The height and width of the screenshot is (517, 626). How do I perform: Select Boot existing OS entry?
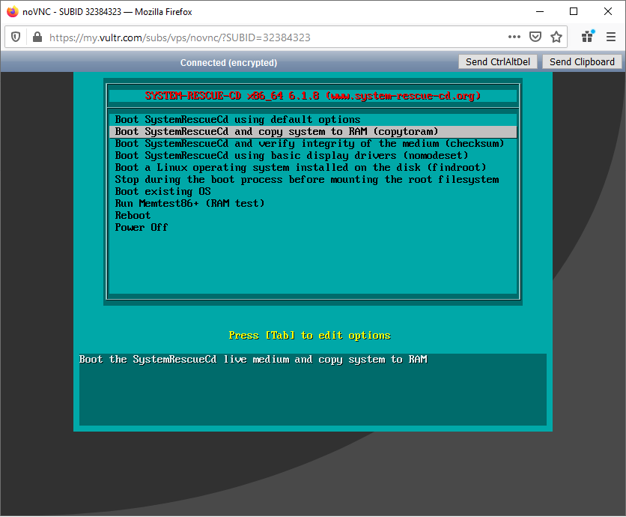[x=314, y=191]
